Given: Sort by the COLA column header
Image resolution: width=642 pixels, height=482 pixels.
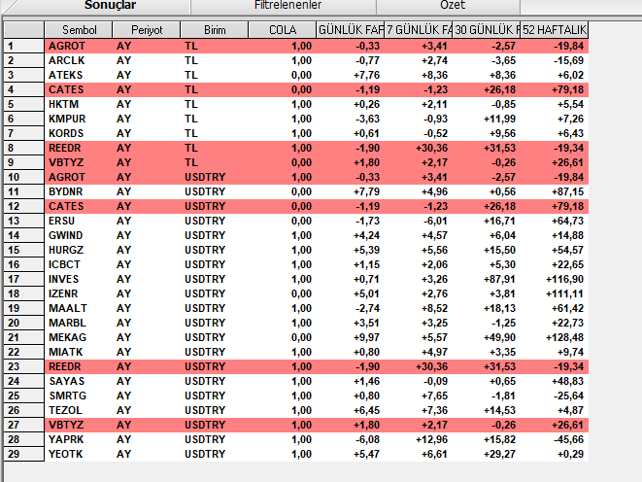Looking at the screenshot, I should tap(282, 30).
